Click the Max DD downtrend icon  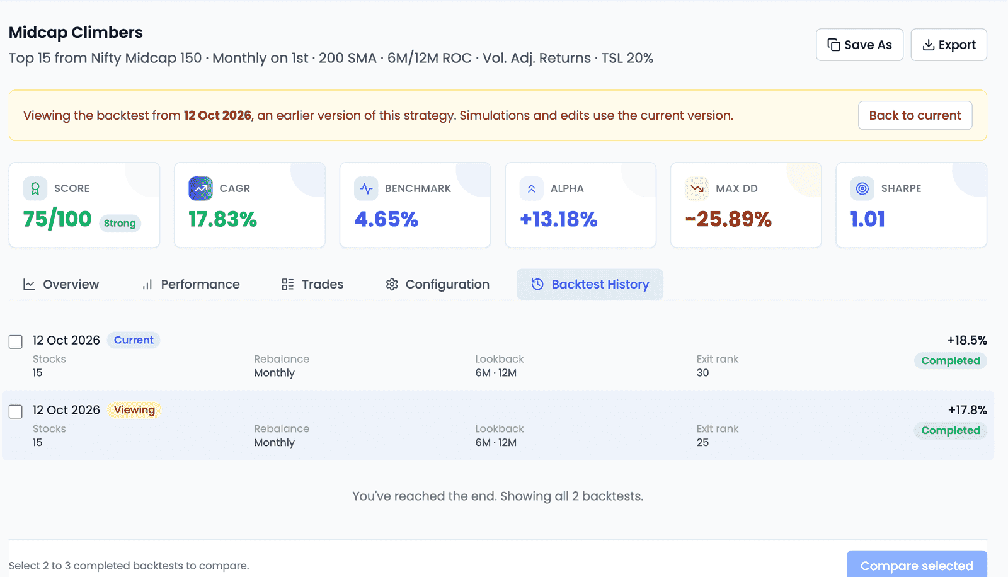tap(697, 188)
